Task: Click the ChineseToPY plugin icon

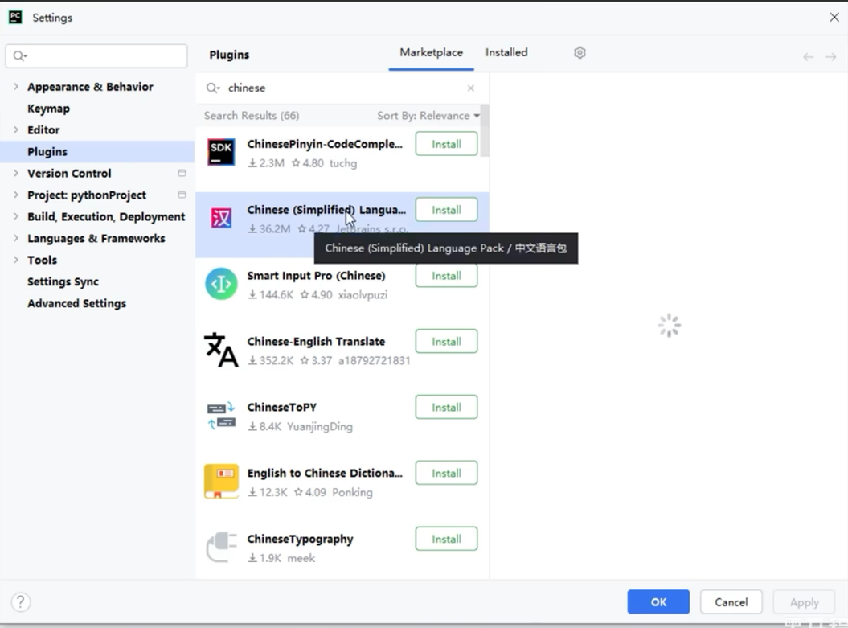Action: (221, 416)
